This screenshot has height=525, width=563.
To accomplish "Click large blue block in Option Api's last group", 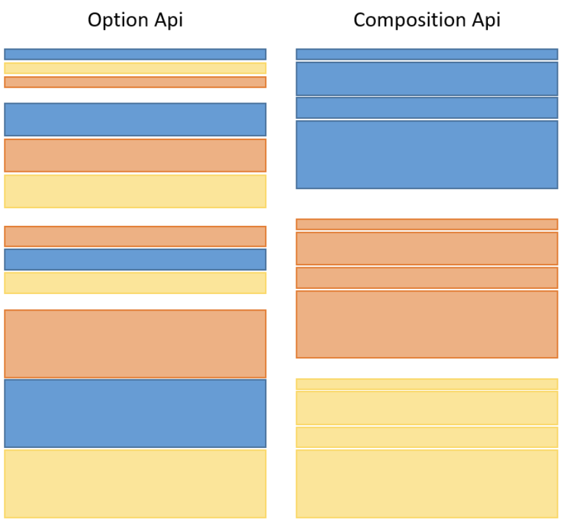I will click(x=135, y=414).
